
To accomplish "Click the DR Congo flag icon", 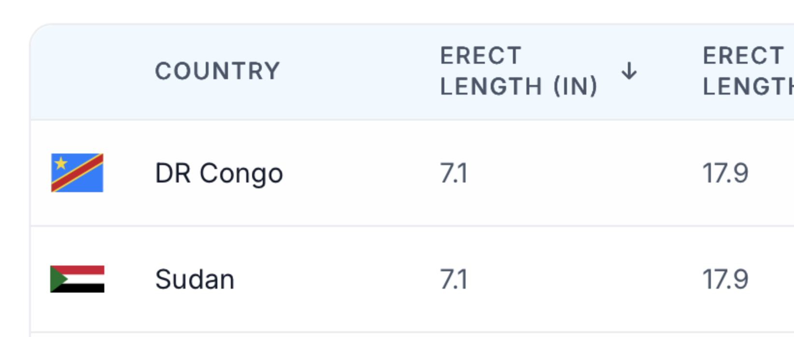I will tap(77, 173).
